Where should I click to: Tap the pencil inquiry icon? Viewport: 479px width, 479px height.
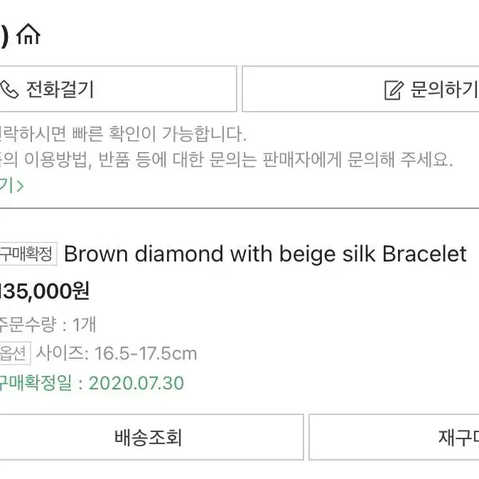tap(394, 90)
